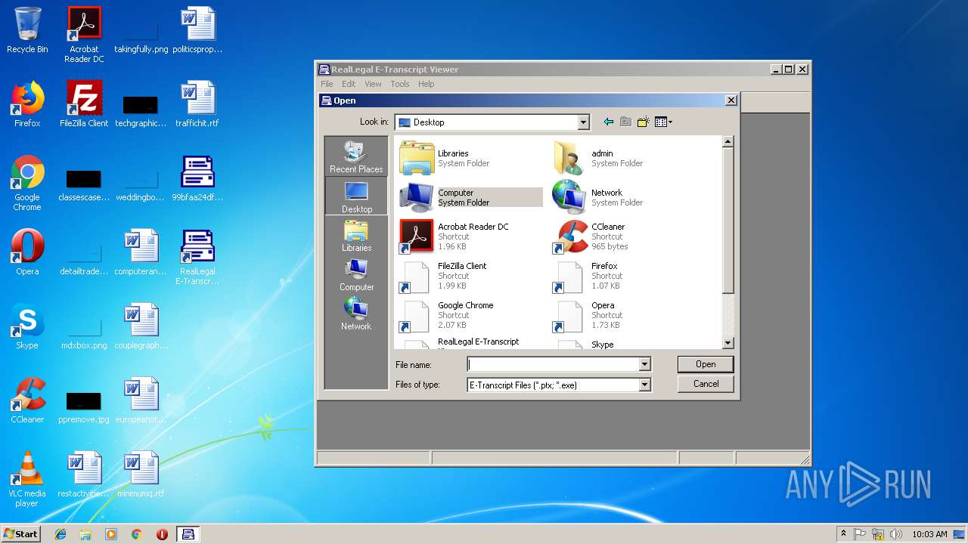Select RealLegal E-Transcript desktop shortcut
The image size is (968, 544).
coord(197,258)
